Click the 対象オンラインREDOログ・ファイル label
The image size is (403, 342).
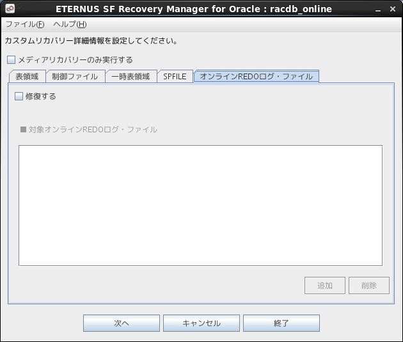click(x=93, y=129)
